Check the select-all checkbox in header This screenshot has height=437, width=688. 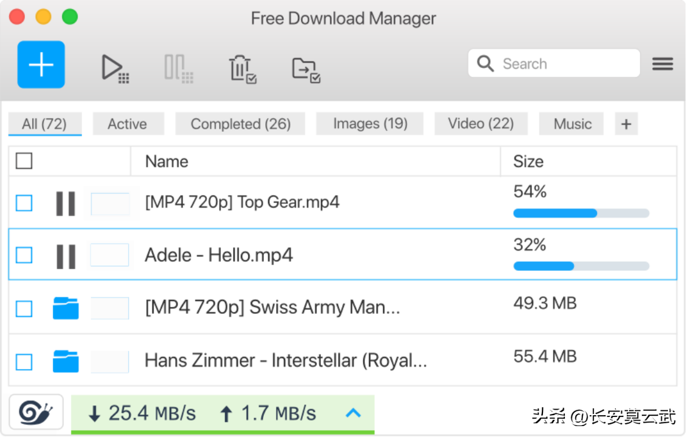24,161
